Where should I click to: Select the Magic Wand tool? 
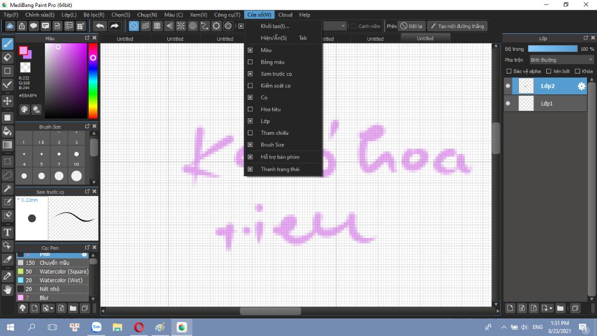(7, 188)
